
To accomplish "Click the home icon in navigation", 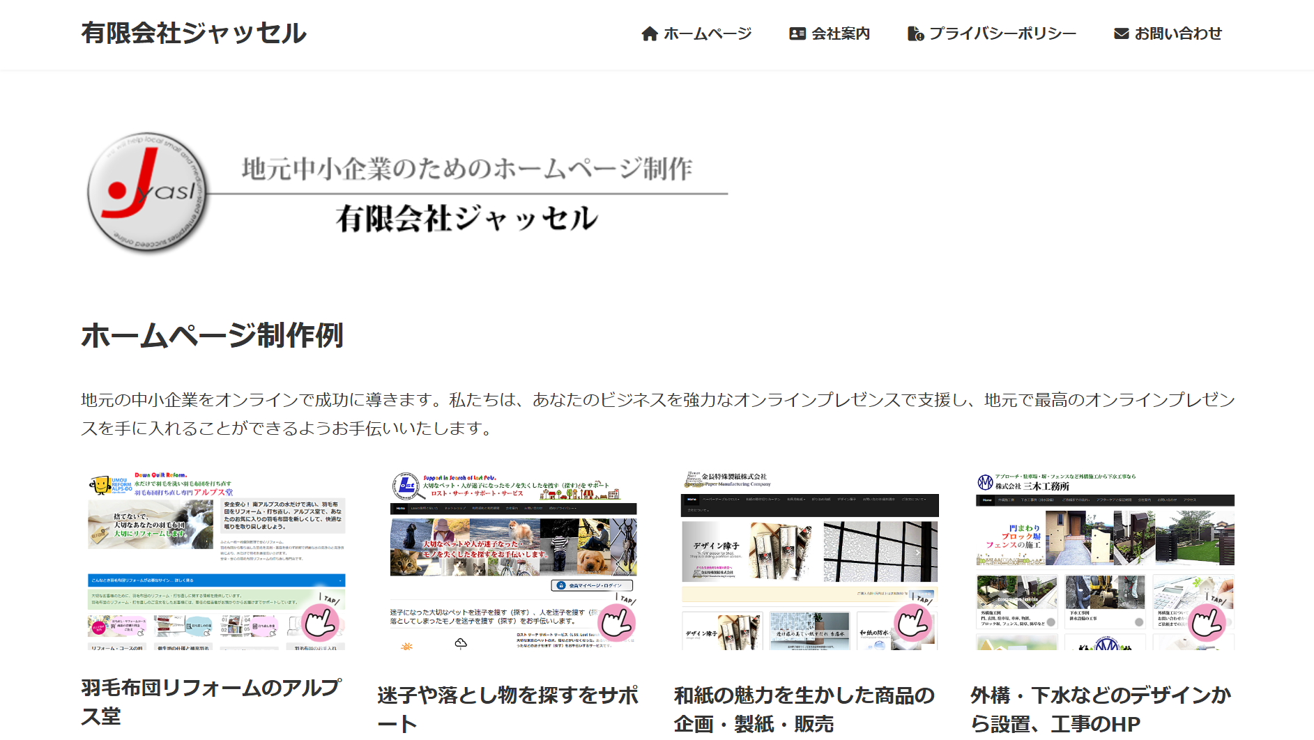I will click(x=649, y=33).
